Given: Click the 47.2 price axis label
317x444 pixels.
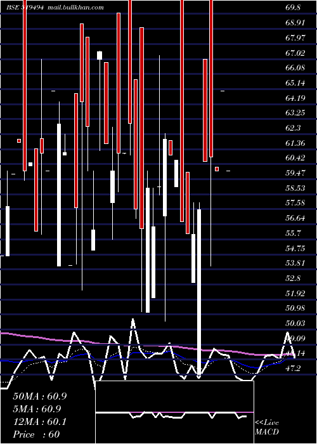Looking at the screenshot, I should [293, 369].
